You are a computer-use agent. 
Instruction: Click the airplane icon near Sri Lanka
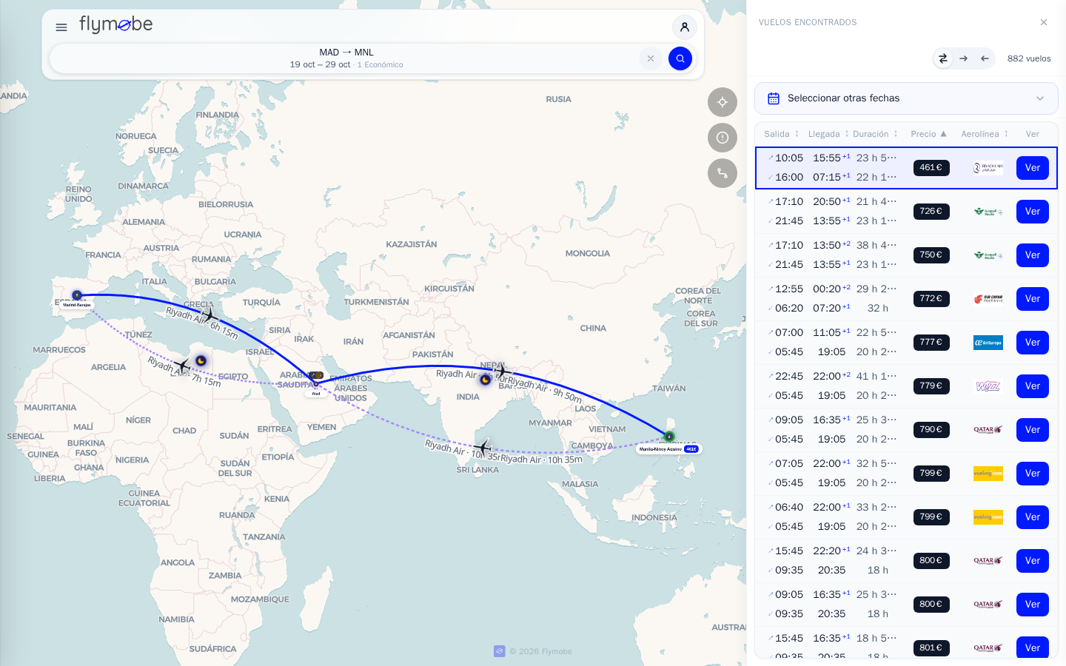(483, 448)
